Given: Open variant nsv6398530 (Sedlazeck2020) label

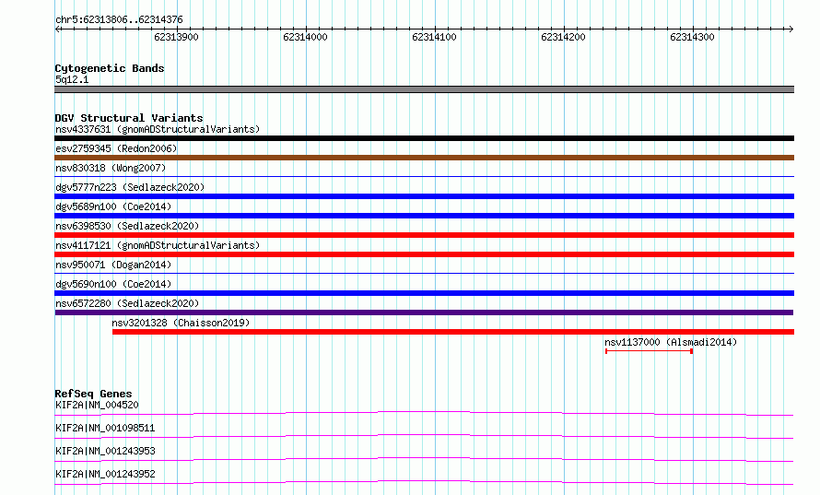Looking at the screenshot, I should coord(127,226).
